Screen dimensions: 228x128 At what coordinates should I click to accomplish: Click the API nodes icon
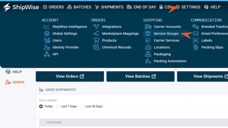[x=47, y=54]
